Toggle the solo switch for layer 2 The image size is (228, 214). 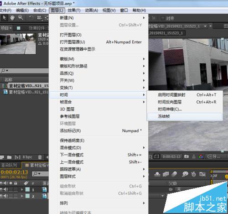pos(11,196)
